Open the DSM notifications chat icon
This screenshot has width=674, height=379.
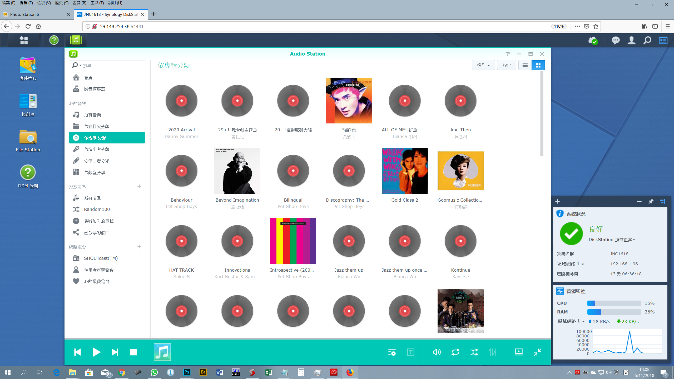[x=616, y=40]
